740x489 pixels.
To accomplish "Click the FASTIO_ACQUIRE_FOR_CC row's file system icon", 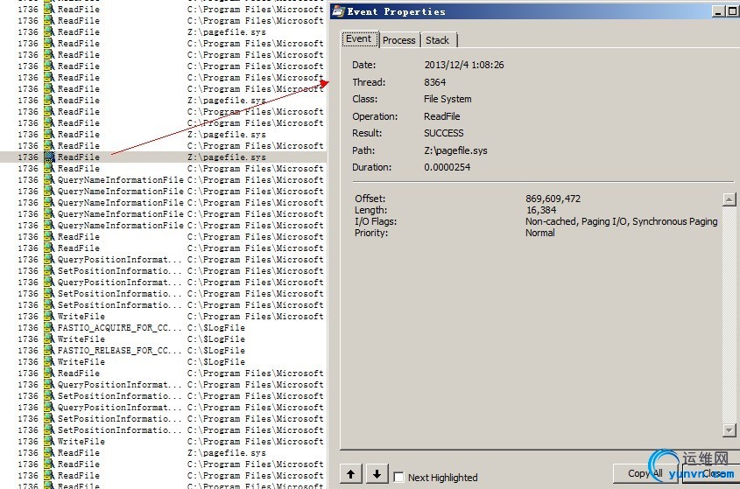I will click(x=49, y=328).
